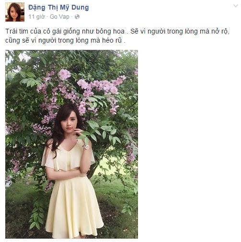
Task: Open the permalink showing "11 giờ"
Action: pyautogui.click(x=36, y=17)
